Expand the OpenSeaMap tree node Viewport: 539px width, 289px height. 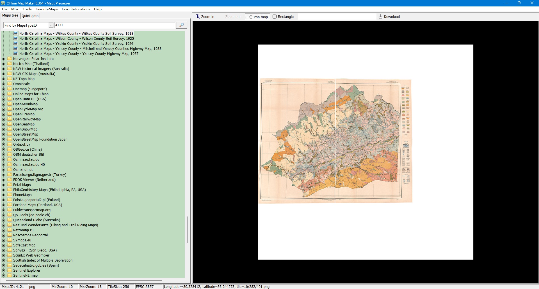click(x=4, y=124)
